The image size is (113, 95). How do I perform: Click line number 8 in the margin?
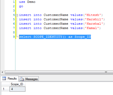pos(14,32)
